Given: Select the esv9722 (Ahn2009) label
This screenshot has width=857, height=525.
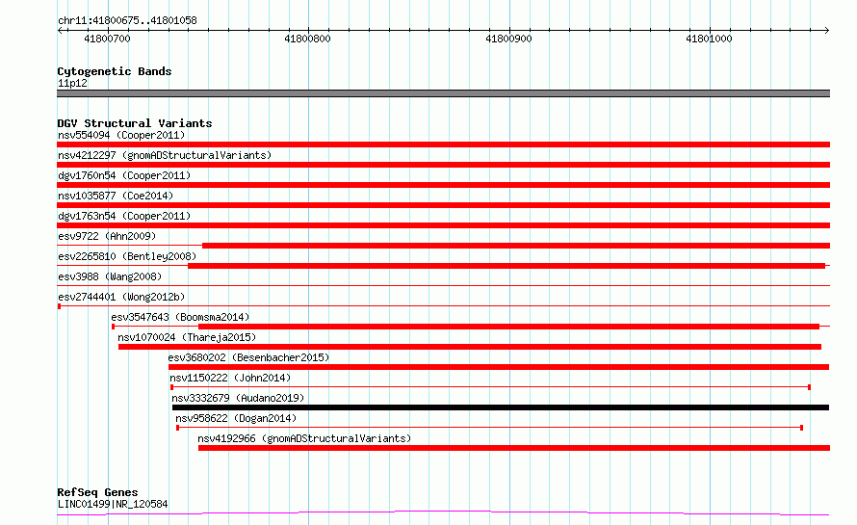Looking at the screenshot, I should [107, 236].
